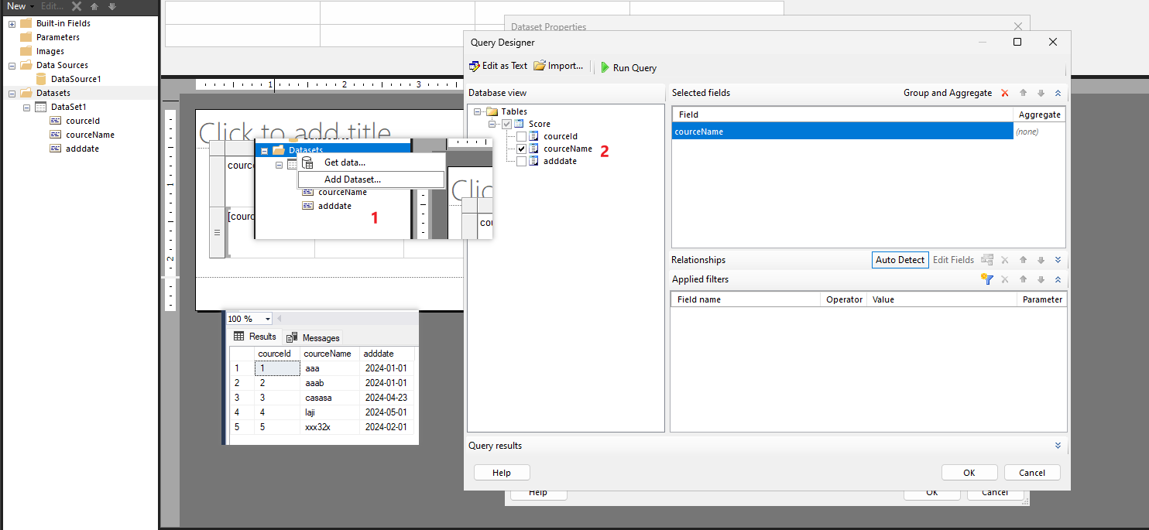Click delete X icon in Relationships header
The width and height of the screenshot is (1149, 530).
(1005, 260)
